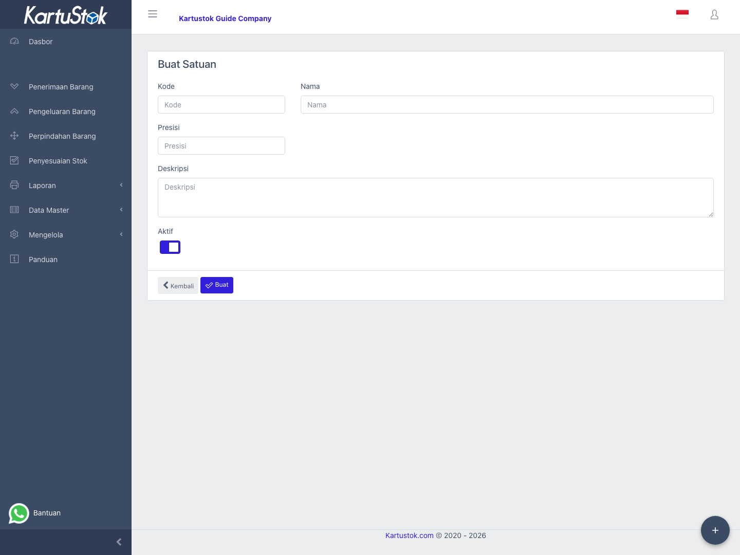Focus the Presisi input field

pos(221,146)
